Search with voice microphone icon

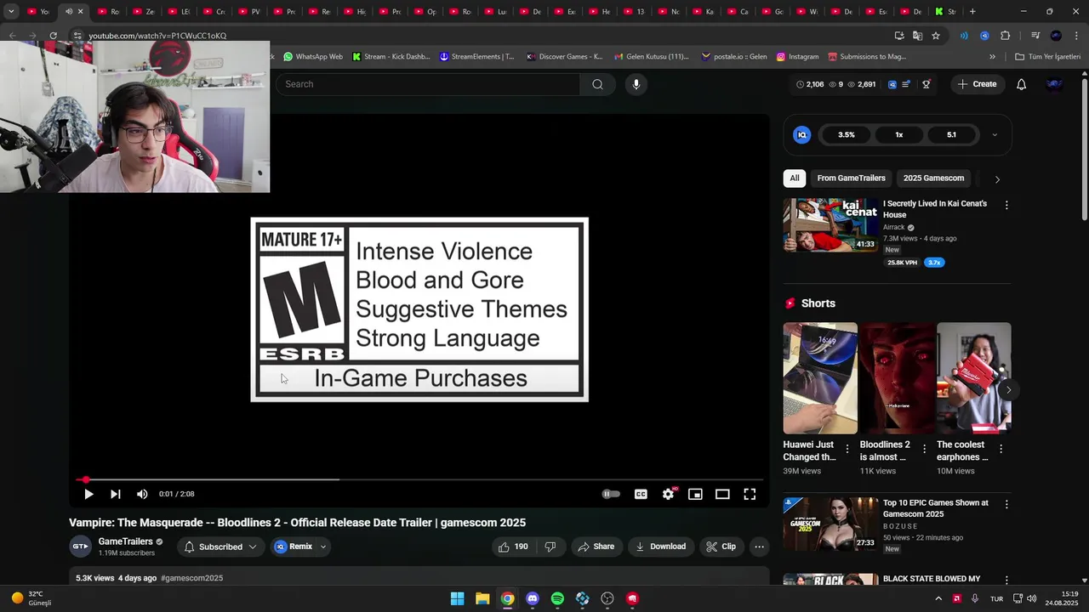click(636, 84)
